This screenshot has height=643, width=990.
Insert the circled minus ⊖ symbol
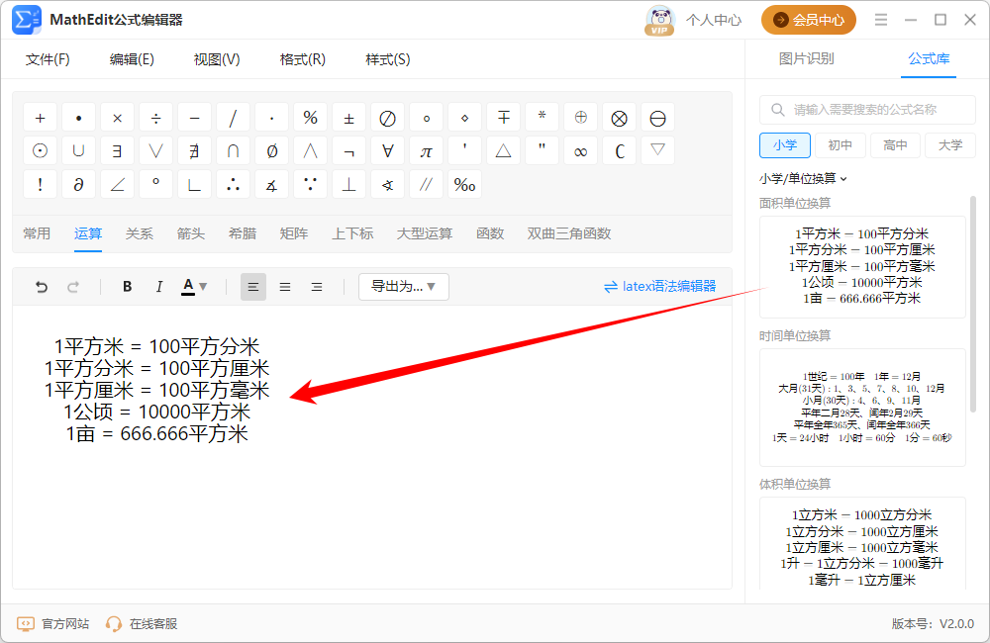pyautogui.click(x=658, y=118)
